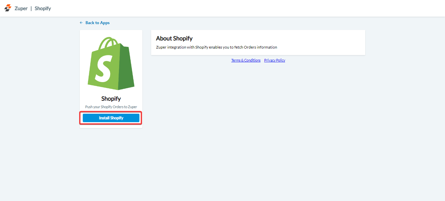Click the Zuper logo icon in header
Viewport: 445px width, 201px height.
[x=8, y=8]
